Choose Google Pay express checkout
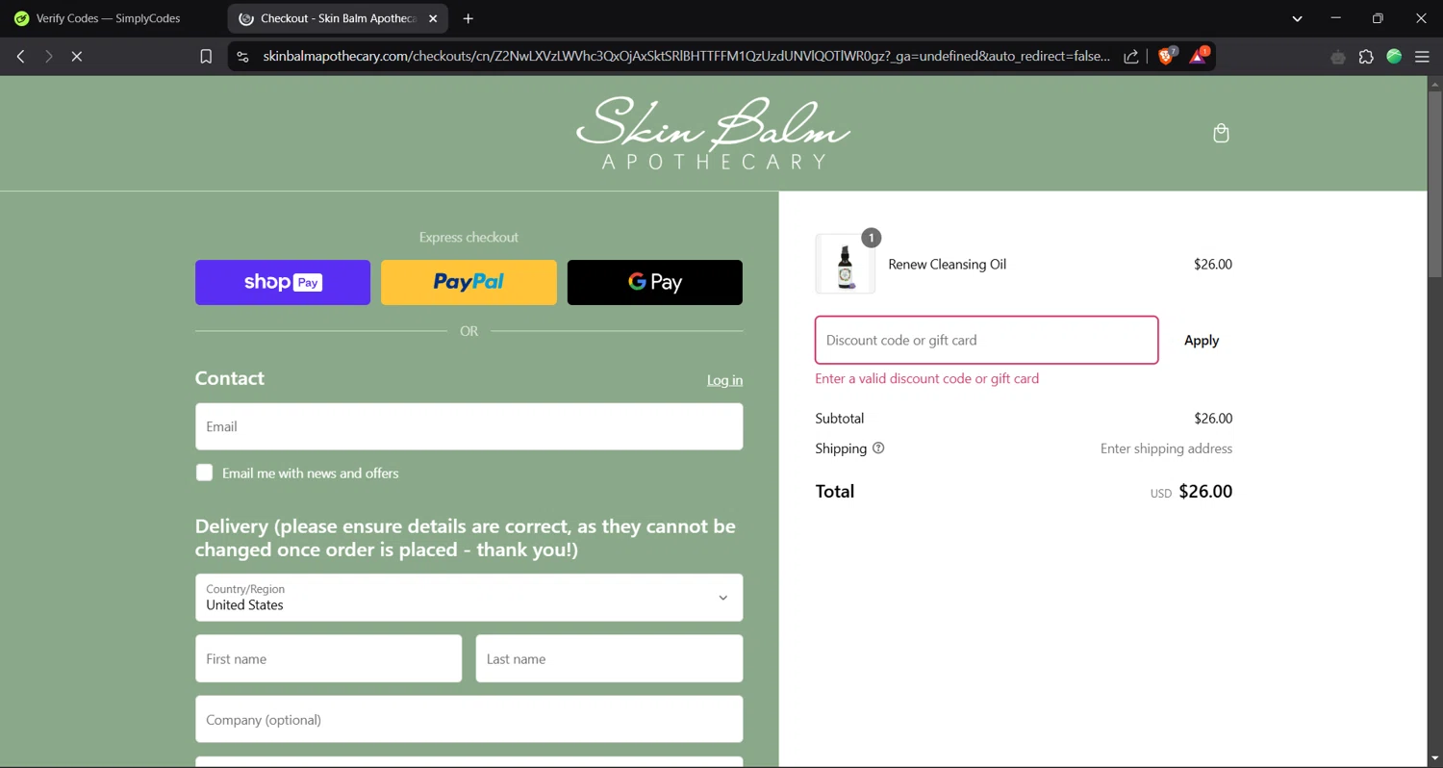 (x=655, y=282)
